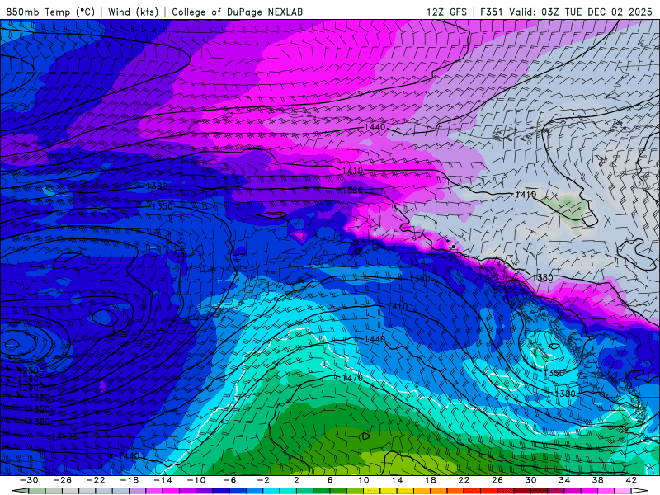This screenshot has width=660, height=495.
Task: Select the "Wind (kts)" header label
Action: tap(133, 12)
